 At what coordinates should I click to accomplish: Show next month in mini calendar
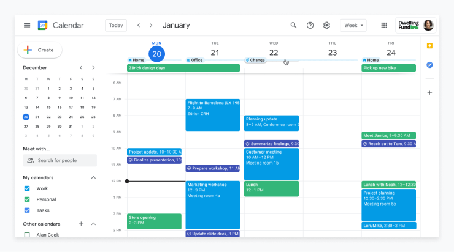pos(93,67)
